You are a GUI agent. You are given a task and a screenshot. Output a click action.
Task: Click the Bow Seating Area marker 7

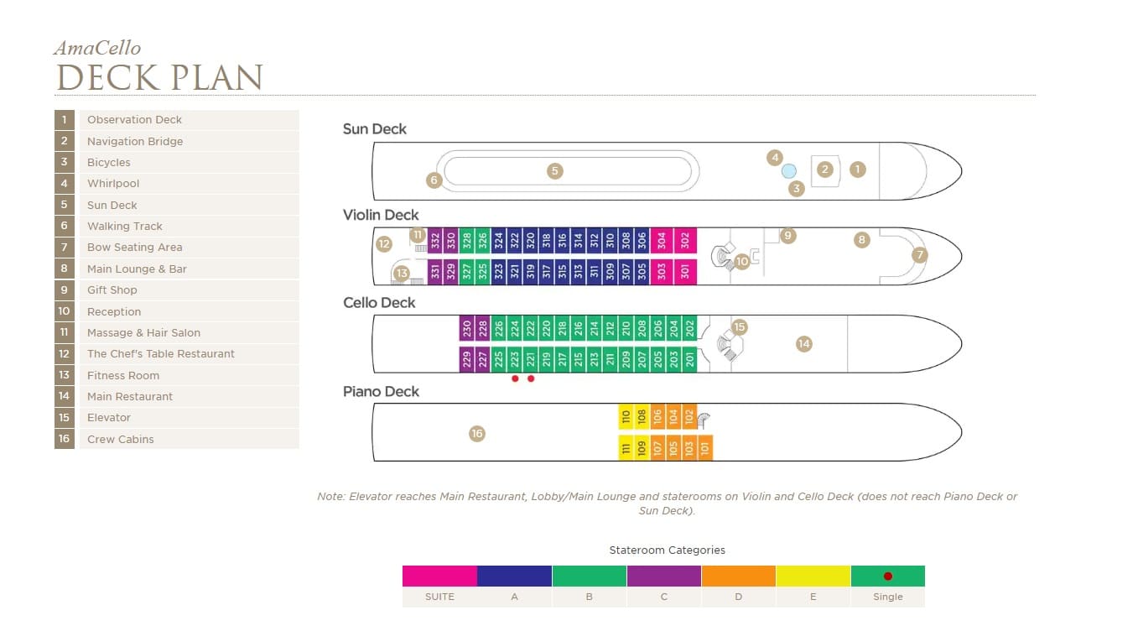pyautogui.click(x=920, y=254)
